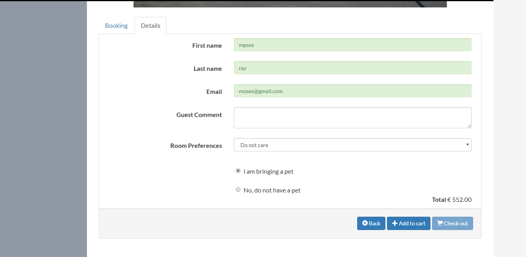Switch to the Booking tab
The height and width of the screenshot is (257, 526).
(116, 25)
